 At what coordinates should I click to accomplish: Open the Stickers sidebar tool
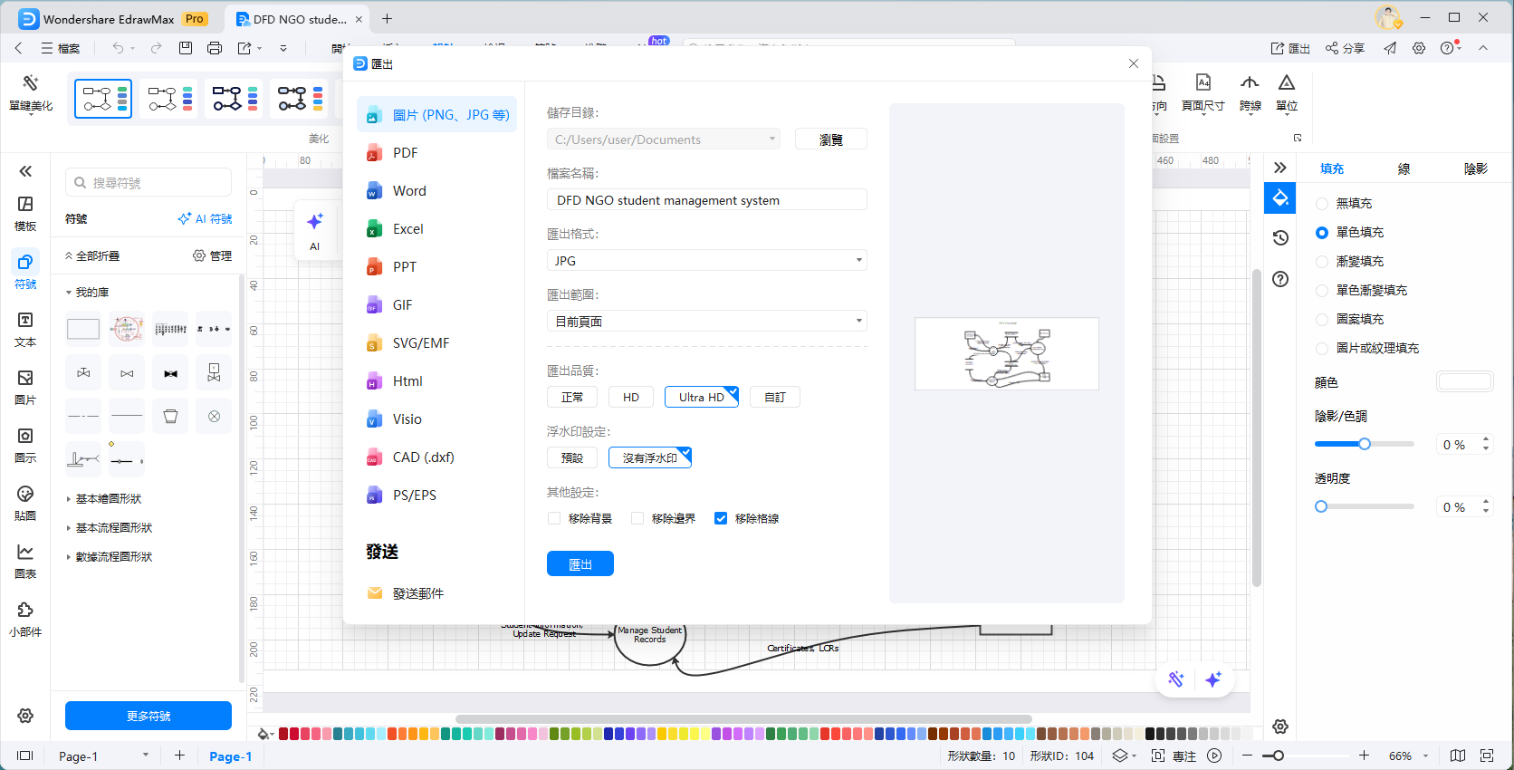coord(25,504)
